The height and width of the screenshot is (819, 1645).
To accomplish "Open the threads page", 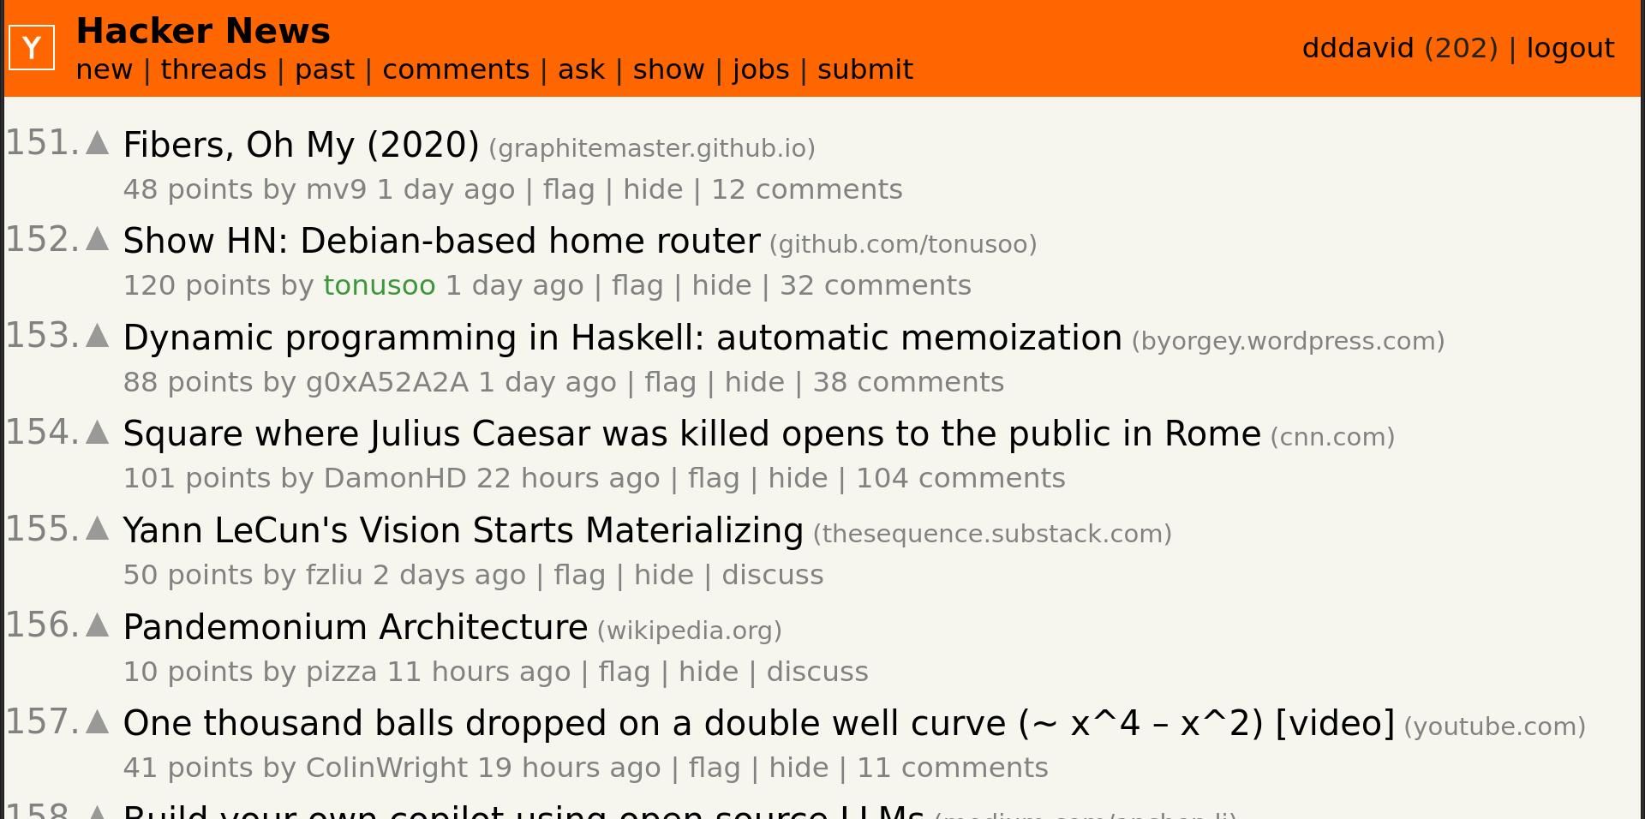I will tap(213, 69).
